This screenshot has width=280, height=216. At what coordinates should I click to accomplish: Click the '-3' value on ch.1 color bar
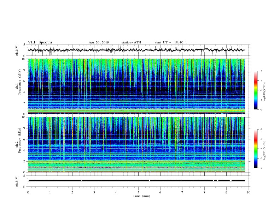point(261,71)
